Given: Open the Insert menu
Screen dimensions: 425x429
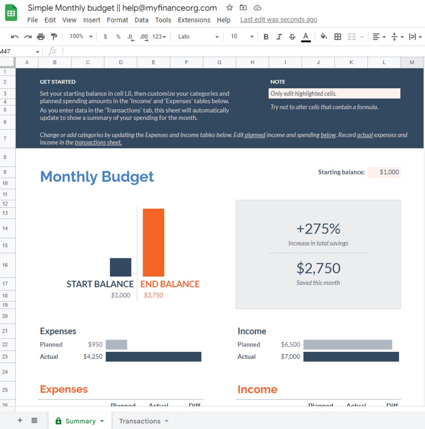Looking at the screenshot, I should (92, 20).
